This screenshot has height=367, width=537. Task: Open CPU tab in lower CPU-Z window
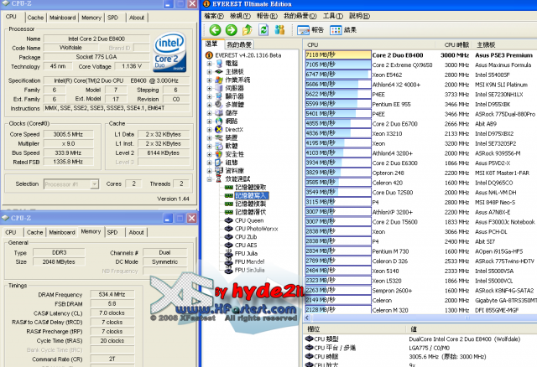tap(11, 232)
